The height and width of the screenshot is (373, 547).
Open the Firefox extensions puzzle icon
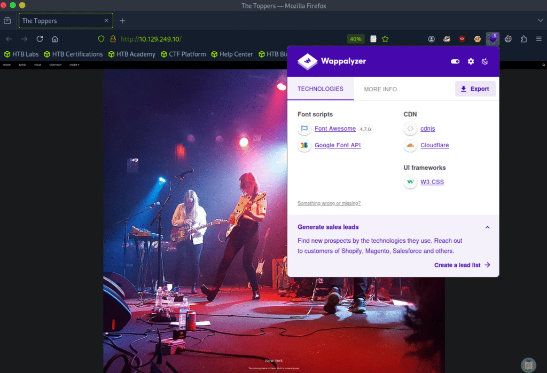point(523,39)
